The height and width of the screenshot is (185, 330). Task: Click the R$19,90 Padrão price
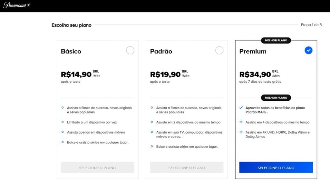coord(165,74)
